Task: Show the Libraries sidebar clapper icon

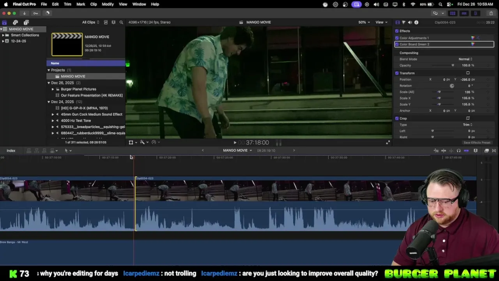Action: (4, 22)
